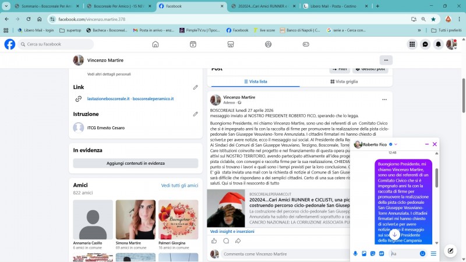The height and width of the screenshot is (262, 466).
Task: Open the notifications bell
Action: 439,44
